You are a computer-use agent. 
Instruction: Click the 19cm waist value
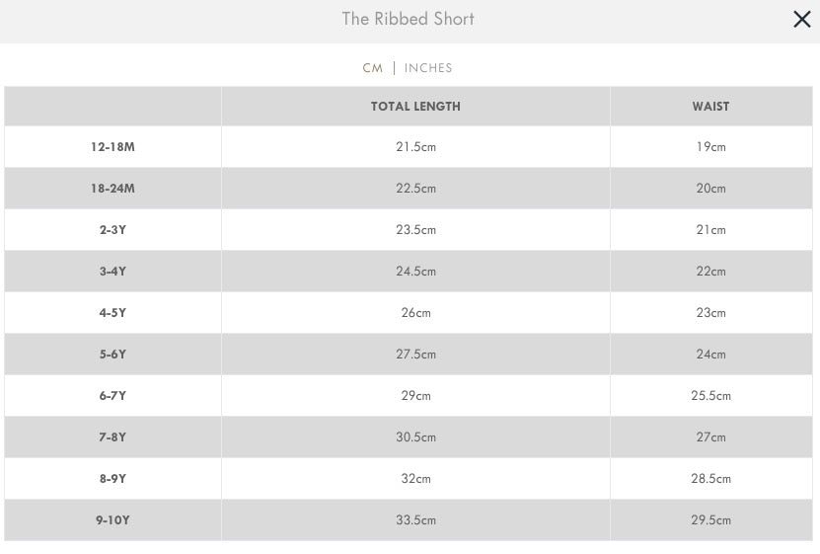click(710, 147)
